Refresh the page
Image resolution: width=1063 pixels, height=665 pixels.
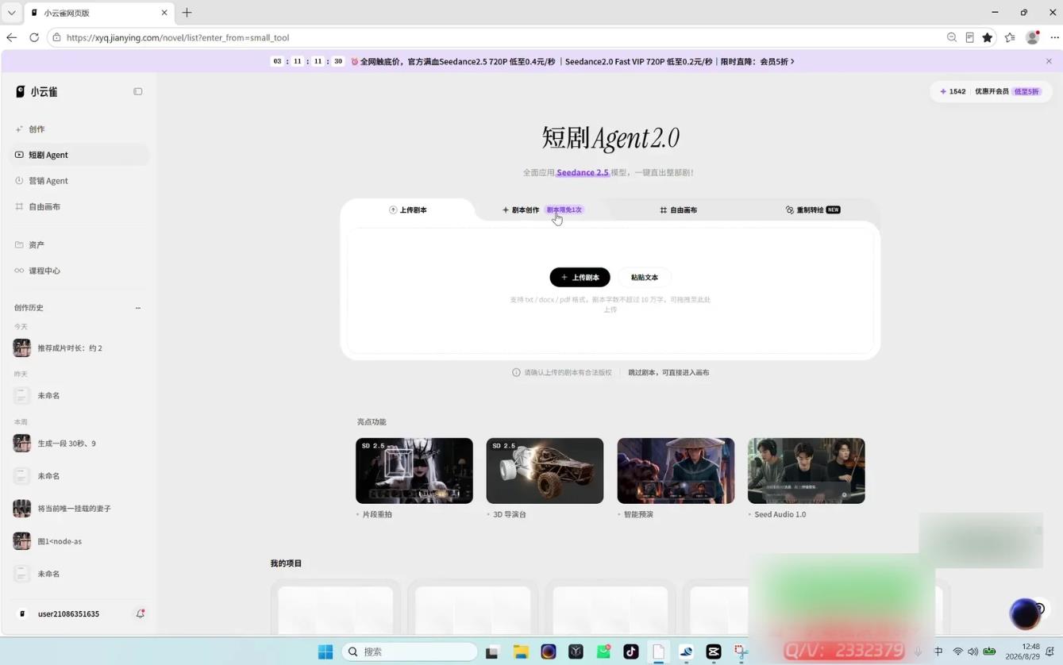coord(34,37)
